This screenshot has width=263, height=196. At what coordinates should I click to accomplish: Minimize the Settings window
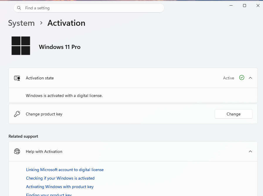pyautogui.click(x=231, y=6)
